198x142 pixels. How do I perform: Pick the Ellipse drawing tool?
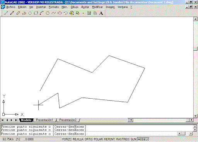coord(60,13)
